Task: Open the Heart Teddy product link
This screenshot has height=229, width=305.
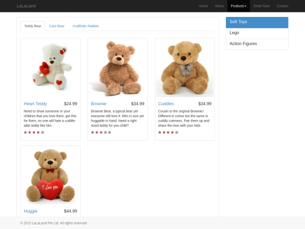Action: (35, 104)
